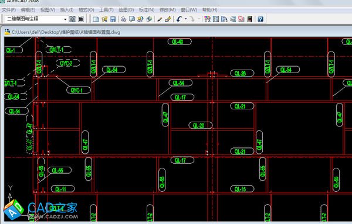Select the QYC-1 label in drawing

(x=79, y=90)
